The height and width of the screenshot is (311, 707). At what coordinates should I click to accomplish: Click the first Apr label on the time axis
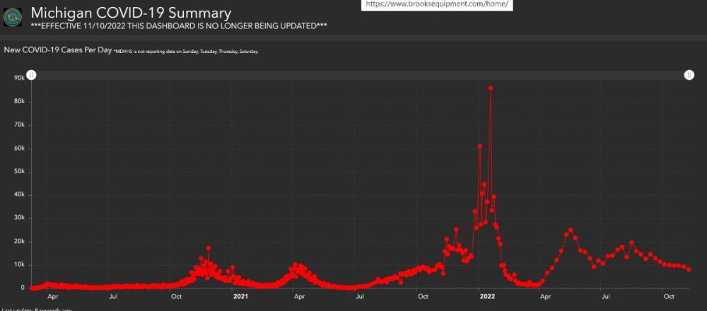[x=52, y=297]
